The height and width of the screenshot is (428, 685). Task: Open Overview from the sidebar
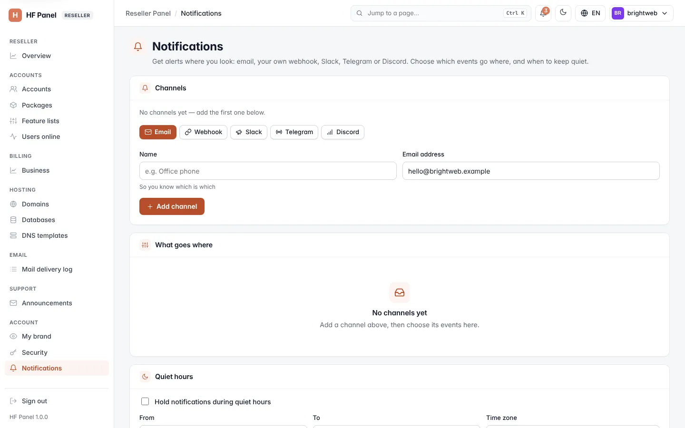pyautogui.click(x=57, y=56)
